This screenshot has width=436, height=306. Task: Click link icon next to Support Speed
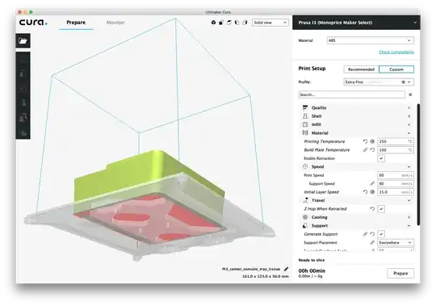[x=372, y=183]
